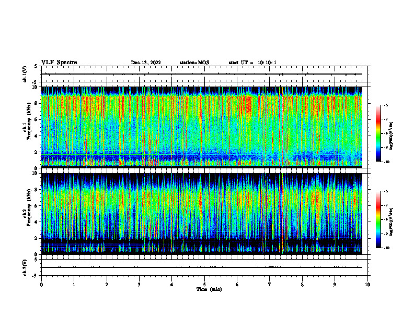Click the "2" kHz tick on ch.2 axis
414x319 pixels.
click(x=37, y=238)
